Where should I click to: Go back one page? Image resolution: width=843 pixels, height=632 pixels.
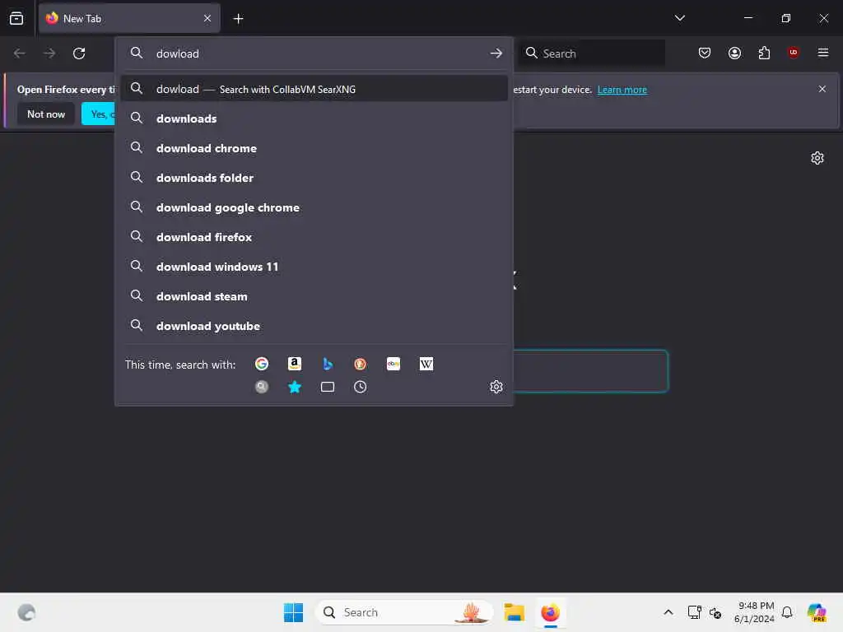tap(20, 53)
